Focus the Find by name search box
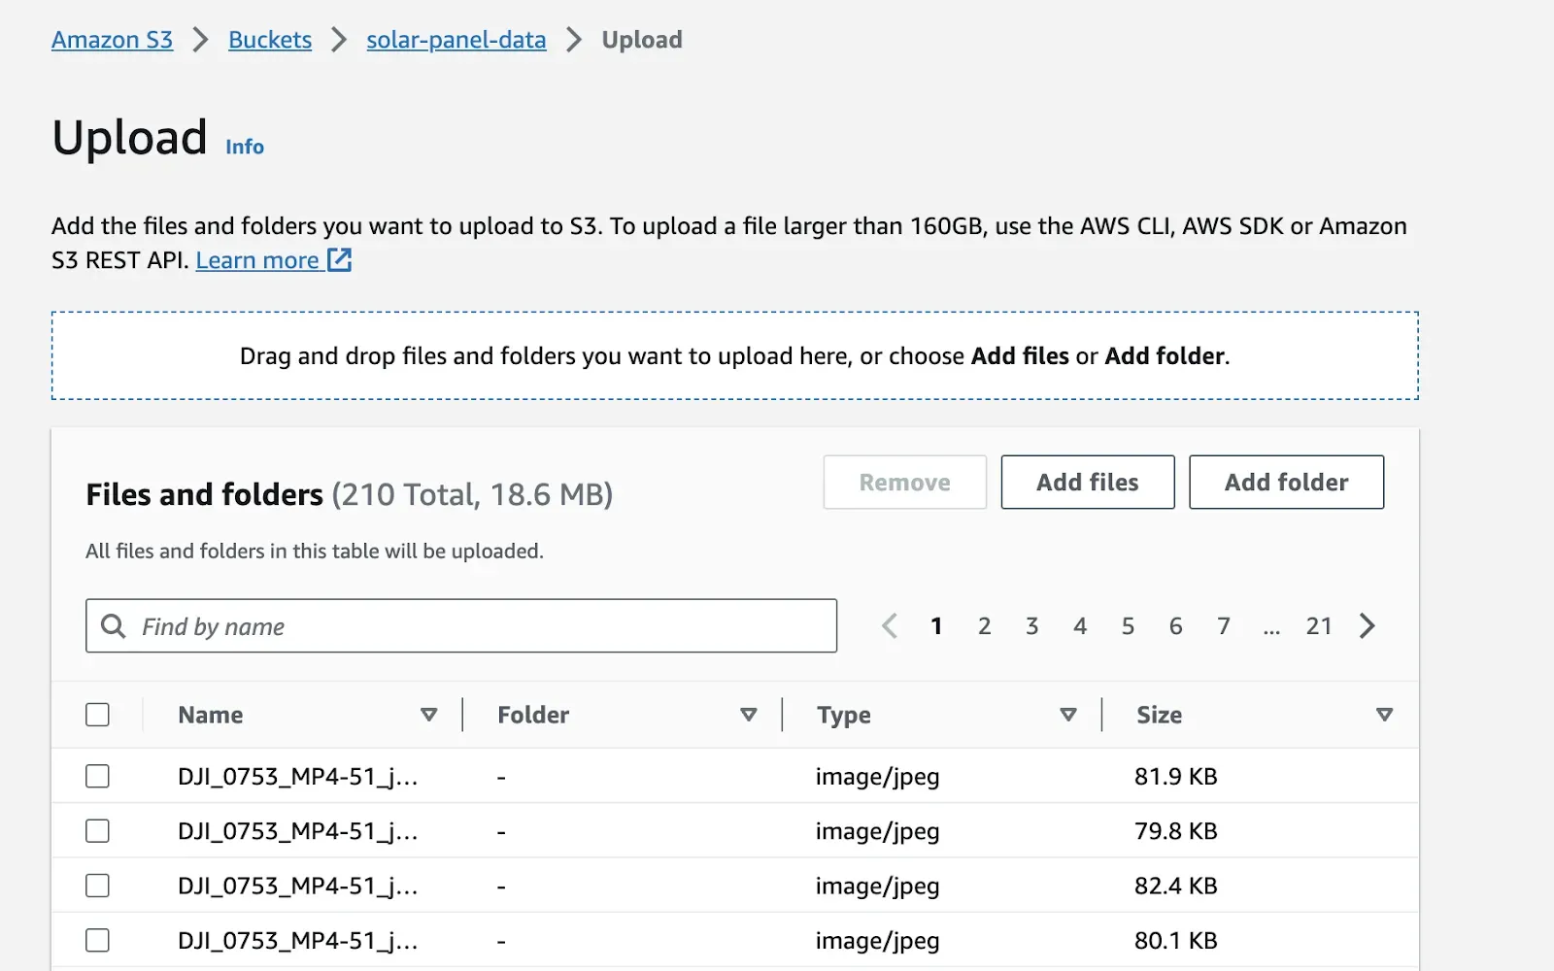 click(x=461, y=626)
